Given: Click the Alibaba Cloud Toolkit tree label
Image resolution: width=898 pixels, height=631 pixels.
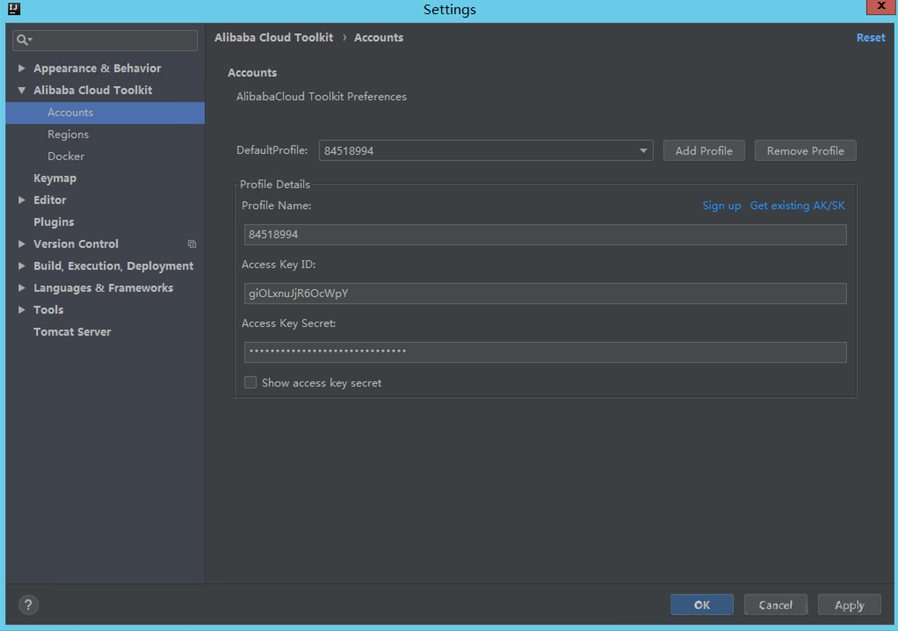Looking at the screenshot, I should pos(93,90).
